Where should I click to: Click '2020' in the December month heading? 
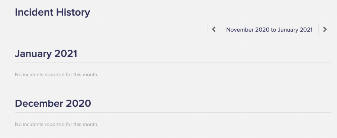tap(78, 103)
